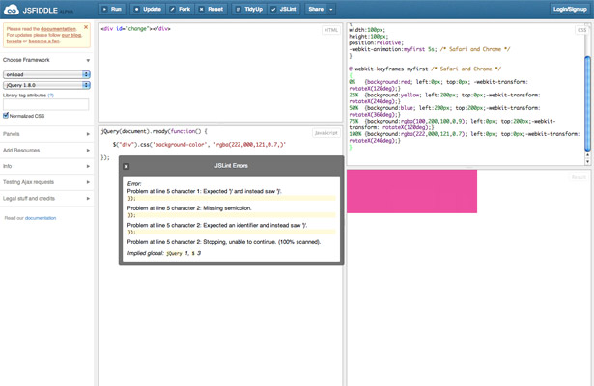Follow the documentation link under Read our
The height and width of the screenshot is (386, 594).
pos(41,218)
